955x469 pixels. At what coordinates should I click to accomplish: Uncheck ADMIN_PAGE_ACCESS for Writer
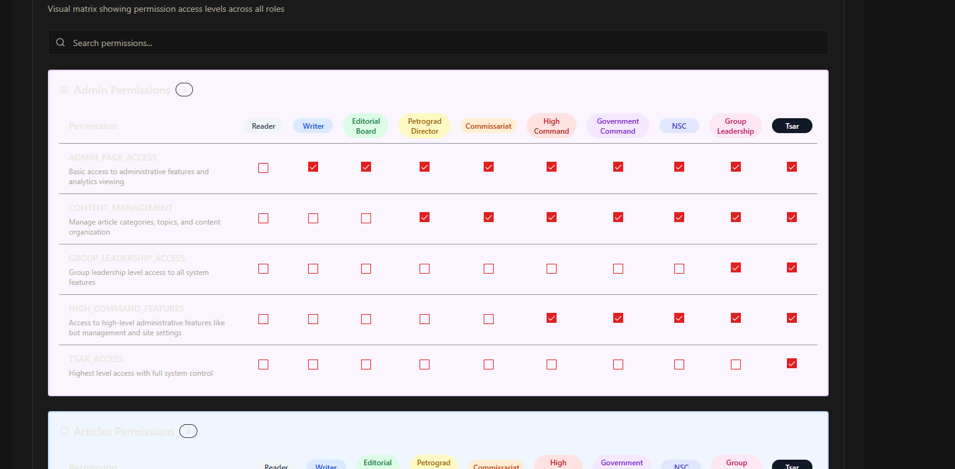coord(313,167)
